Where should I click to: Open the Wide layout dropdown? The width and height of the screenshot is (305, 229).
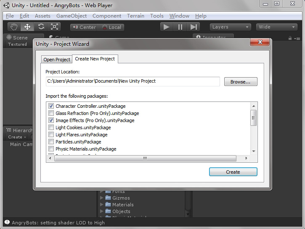click(x=276, y=27)
